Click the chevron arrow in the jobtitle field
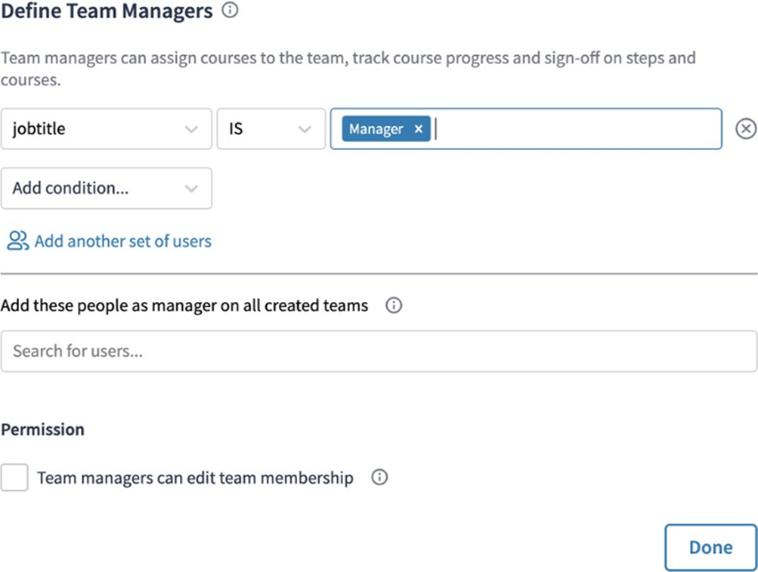Image resolution: width=758 pixels, height=572 pixels. (x=191, y=129)
